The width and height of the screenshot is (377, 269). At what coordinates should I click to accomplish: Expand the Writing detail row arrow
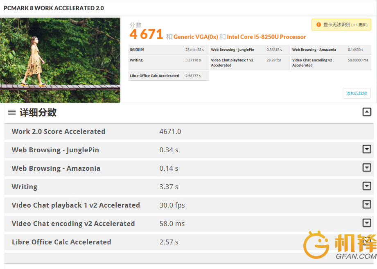click(x=367, y=186)
